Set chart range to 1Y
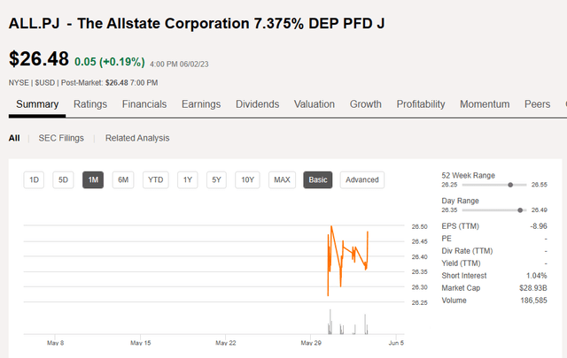The image size is (567, 358). coord(187,179)
